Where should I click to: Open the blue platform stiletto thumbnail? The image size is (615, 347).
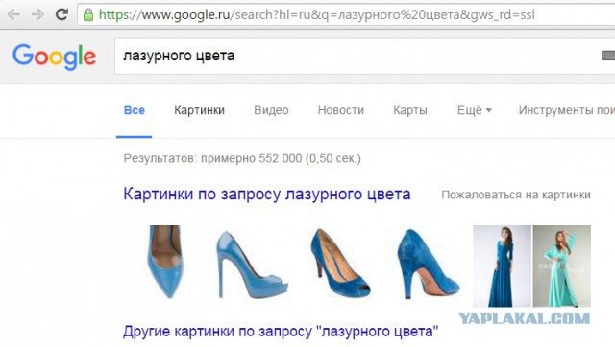252,265
